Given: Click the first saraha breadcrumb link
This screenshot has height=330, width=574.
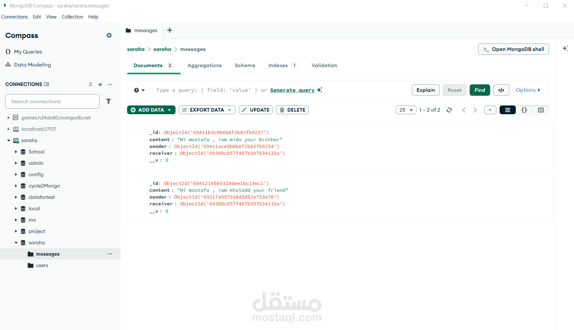Looking at the screenshot, I should click(136, 49).
